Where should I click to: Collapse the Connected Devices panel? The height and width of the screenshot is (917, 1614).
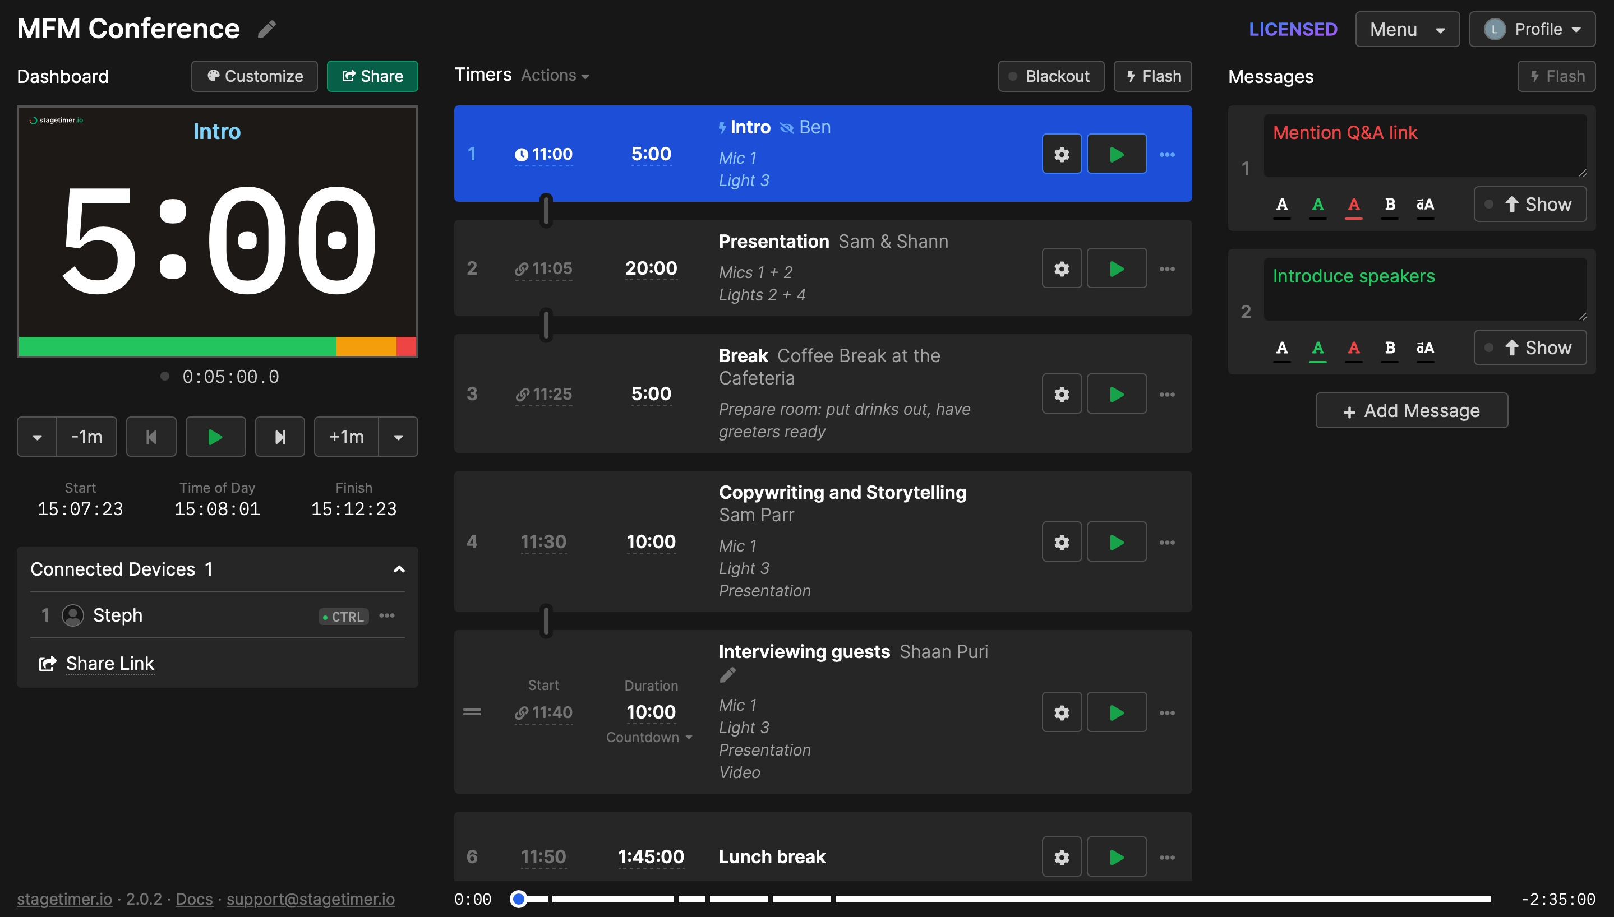click(x=399, y=569)
